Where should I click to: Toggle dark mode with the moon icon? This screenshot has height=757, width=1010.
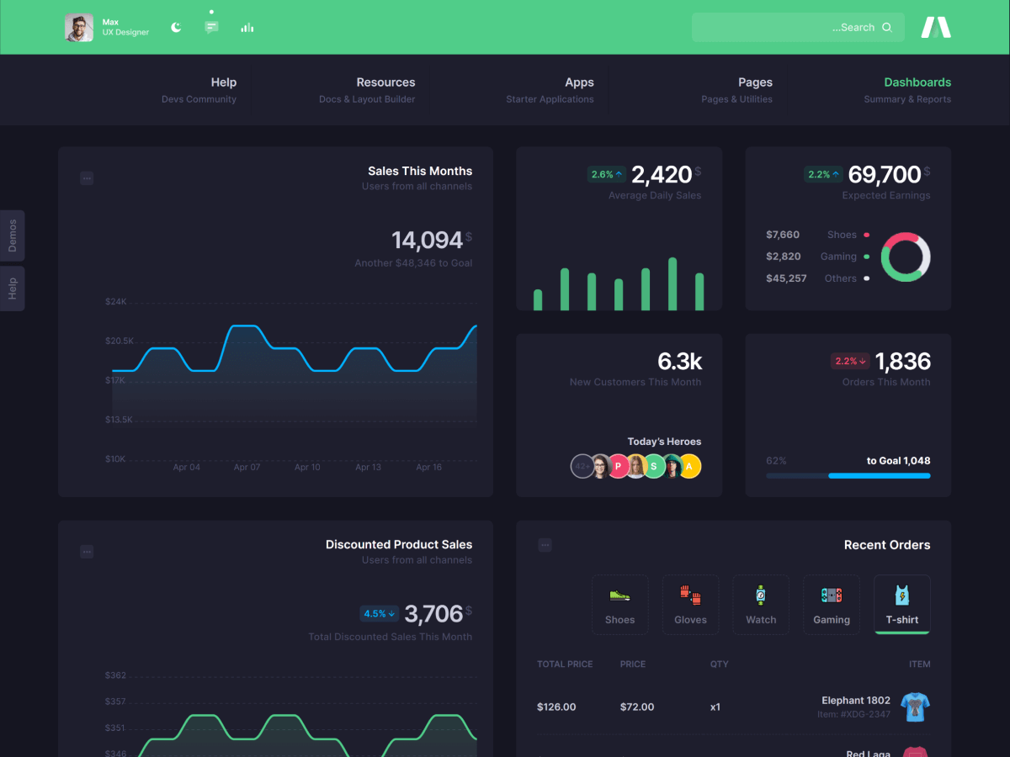(176, 28)
